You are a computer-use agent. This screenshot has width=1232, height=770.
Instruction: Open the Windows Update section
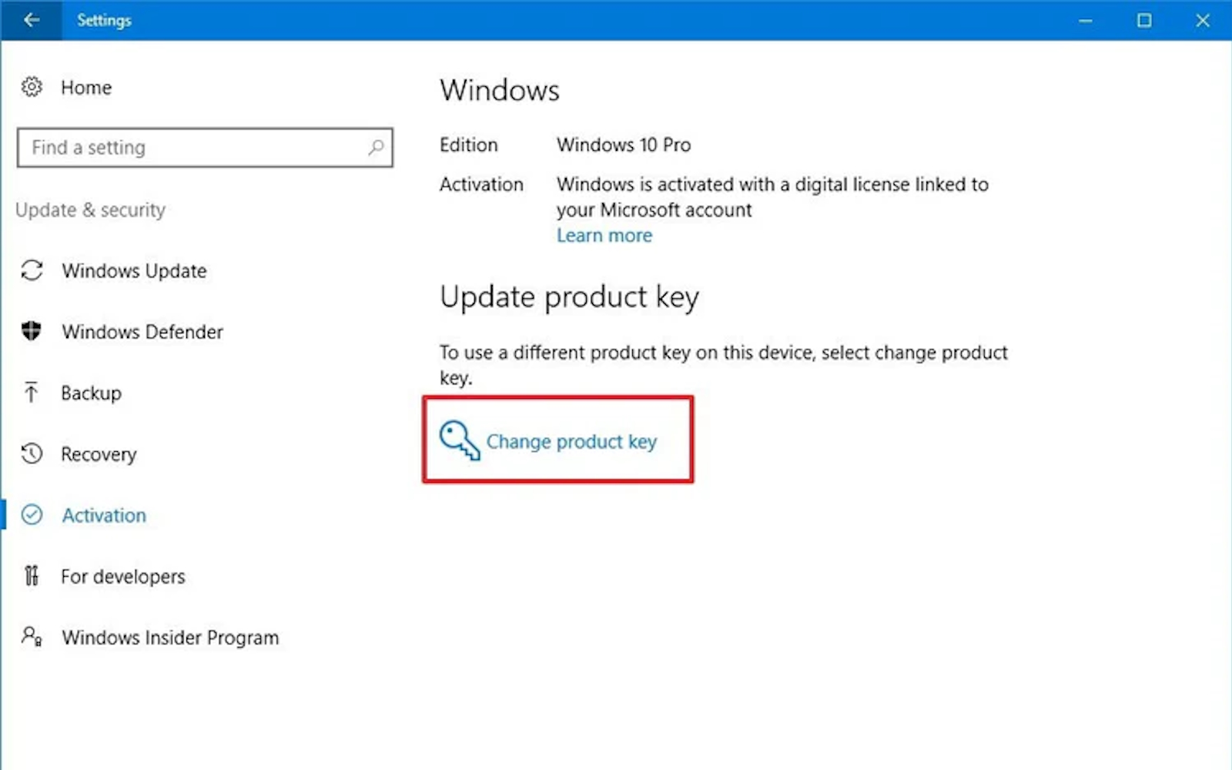134,271
